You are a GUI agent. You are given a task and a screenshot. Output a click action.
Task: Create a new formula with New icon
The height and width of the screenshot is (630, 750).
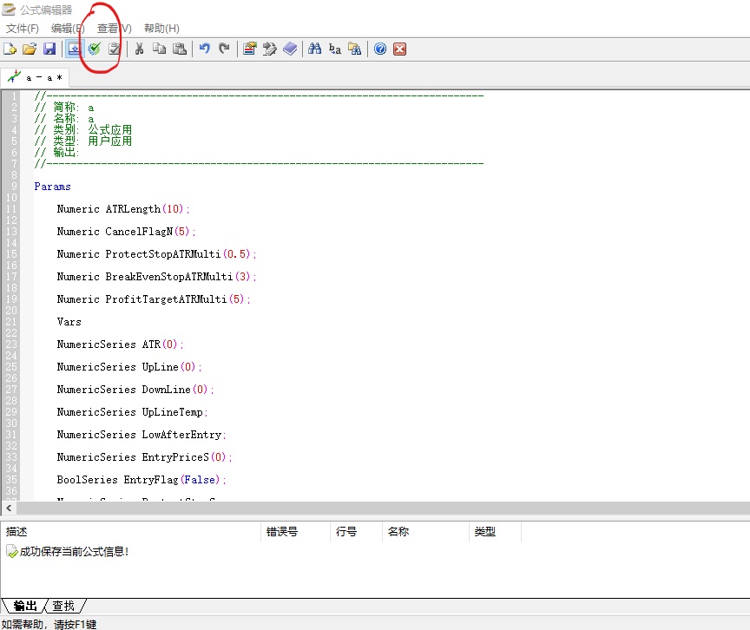coord(10,49)
